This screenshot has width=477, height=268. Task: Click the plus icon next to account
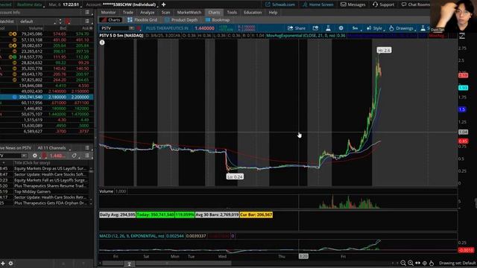tap(164, 4)
